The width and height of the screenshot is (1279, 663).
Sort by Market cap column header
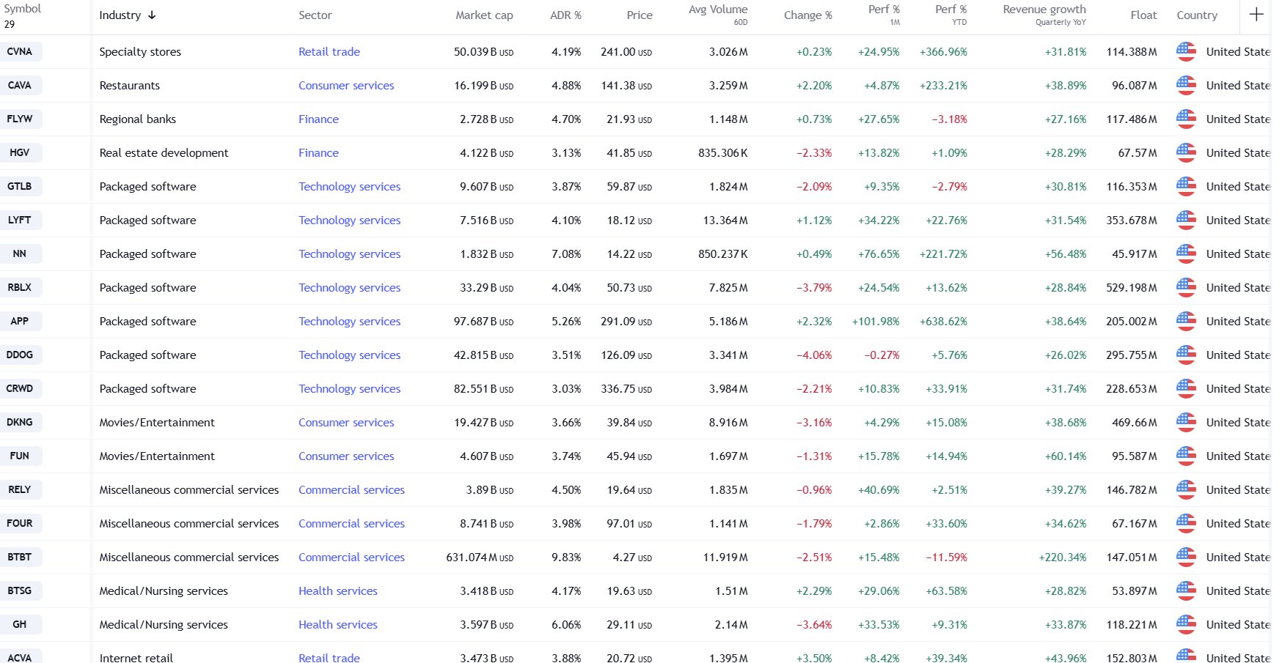[484, 15]
